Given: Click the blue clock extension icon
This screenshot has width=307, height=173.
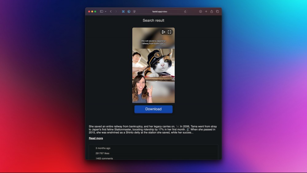Looking at the screenshot, I should pyautogui.click(x=129, y=12).
